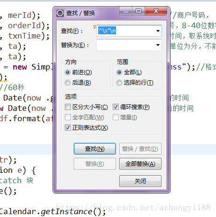Click 'Calendar.getInstance();' in the editor
This screenshot has width=216, height=217.
[53, 212]
